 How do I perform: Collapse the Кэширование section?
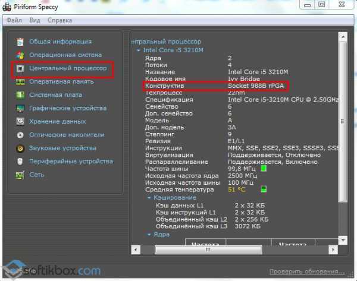pyautogui.click(x=149, y=198)
